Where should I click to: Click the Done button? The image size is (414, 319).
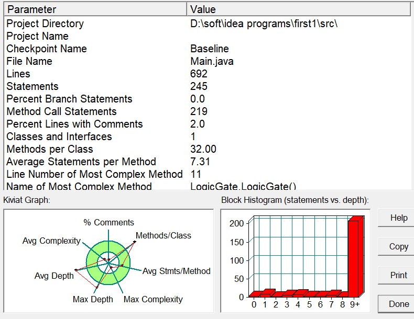pyautogui.click(x=397, y=304)
